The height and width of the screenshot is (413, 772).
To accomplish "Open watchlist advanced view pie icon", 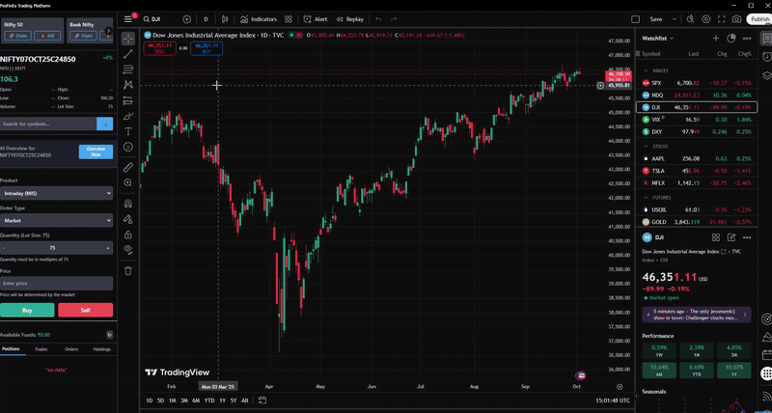I will click(731, 39).
